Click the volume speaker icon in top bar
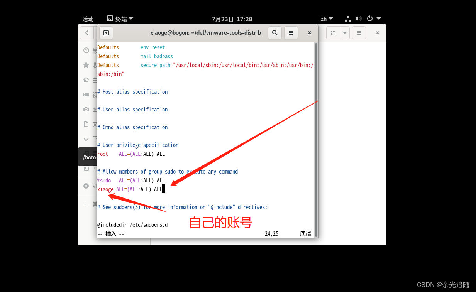 [358, 19]
